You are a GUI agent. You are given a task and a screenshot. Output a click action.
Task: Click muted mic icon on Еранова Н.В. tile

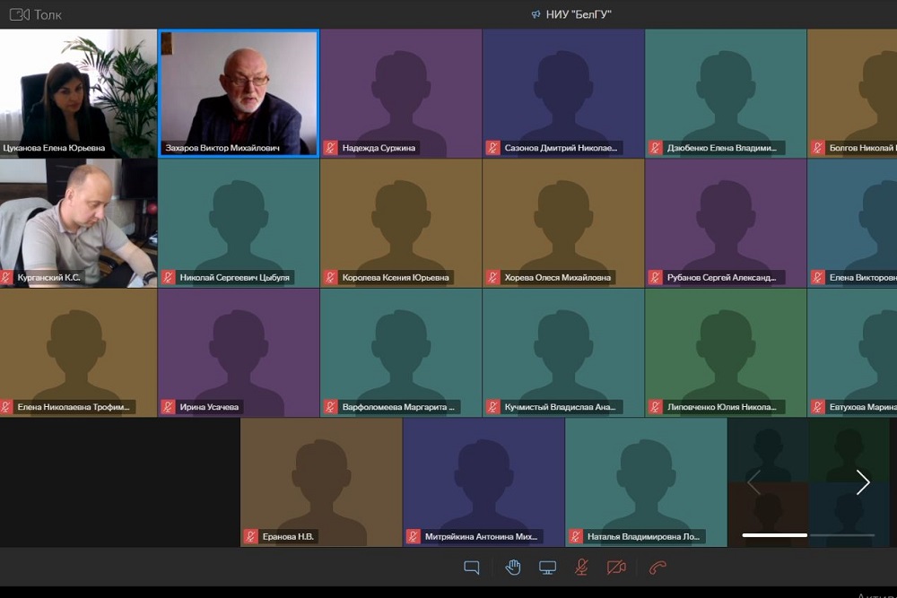[x=251, y=536]
